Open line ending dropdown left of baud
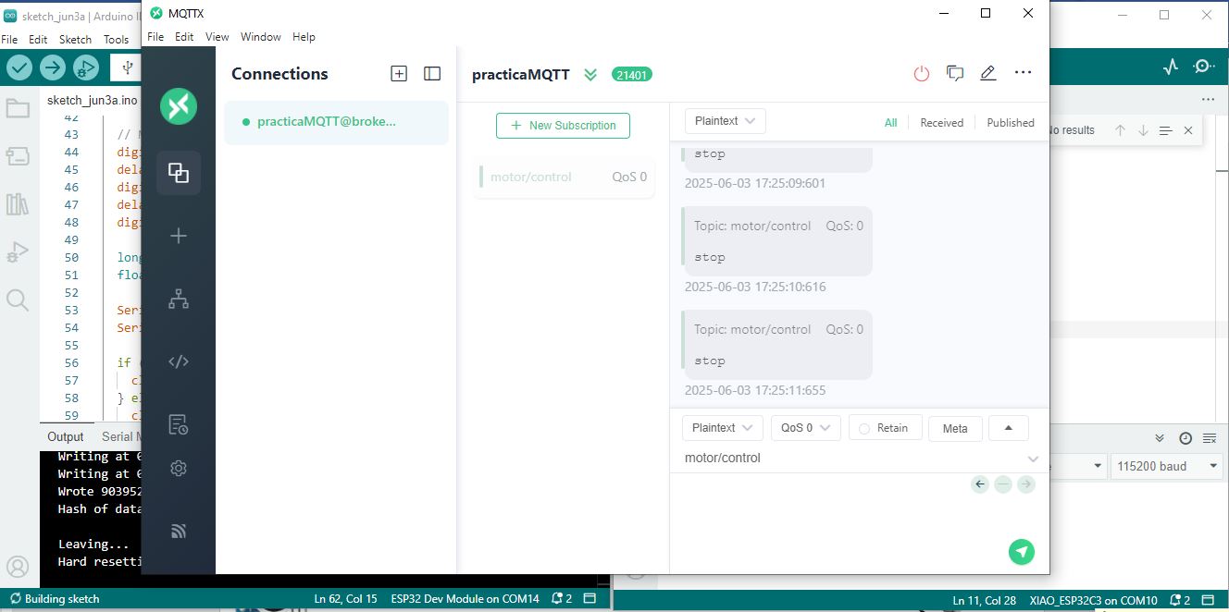The width and height of the screenshot is (1229, 612). 1078,466
